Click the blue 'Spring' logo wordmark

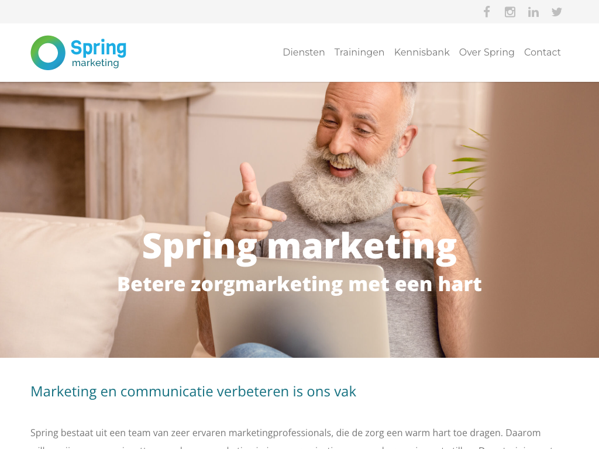98,48
